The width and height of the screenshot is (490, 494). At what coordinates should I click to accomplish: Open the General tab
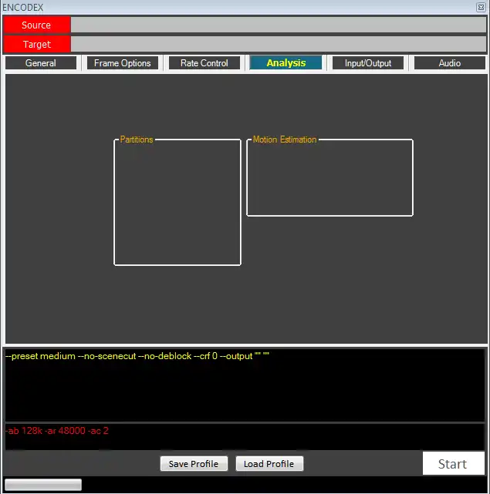pyautogui.click(x=41, y=63)
